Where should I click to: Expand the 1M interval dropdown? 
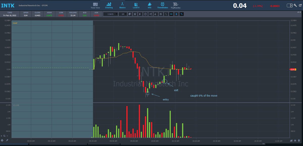click(x=123, y=14)
